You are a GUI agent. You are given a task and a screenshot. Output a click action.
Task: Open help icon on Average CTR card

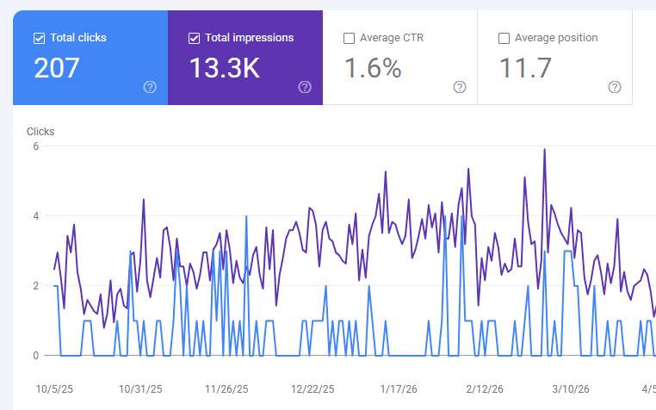pyautogui.click(x=460, y=87)
